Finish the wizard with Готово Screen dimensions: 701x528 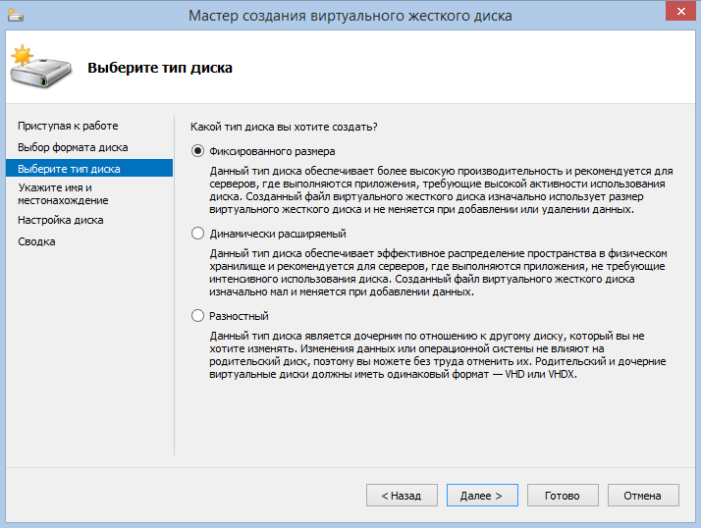(563, 496)
